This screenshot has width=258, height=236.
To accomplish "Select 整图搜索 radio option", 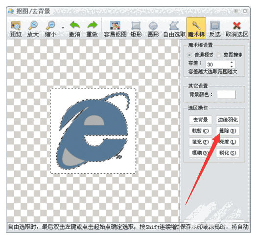I will (x=218, y=55).
